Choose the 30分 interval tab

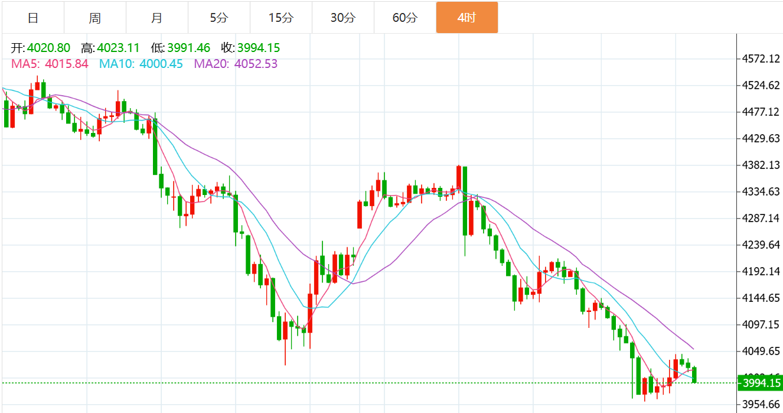click(343, 18)
